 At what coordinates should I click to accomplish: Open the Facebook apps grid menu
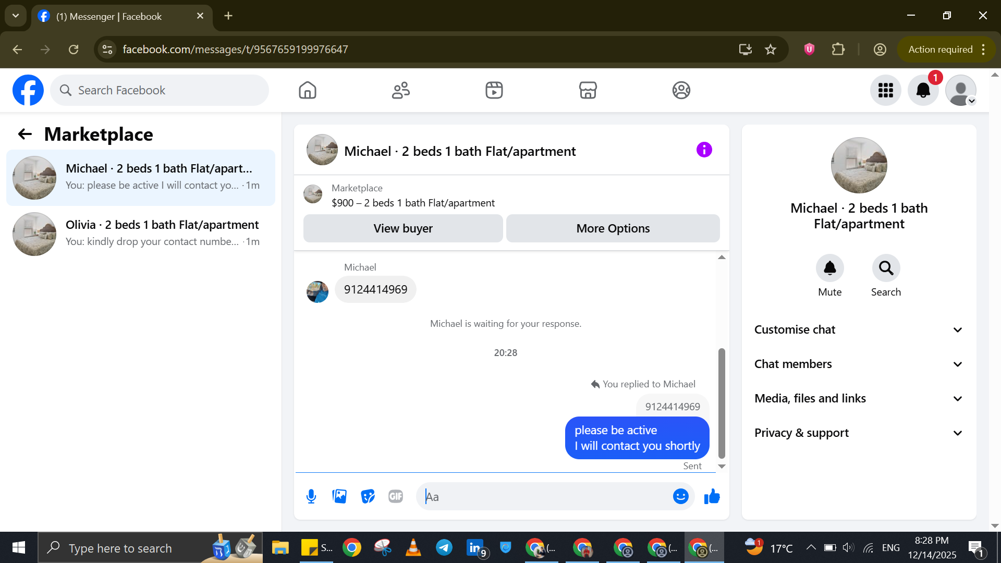tap(885, 90)
